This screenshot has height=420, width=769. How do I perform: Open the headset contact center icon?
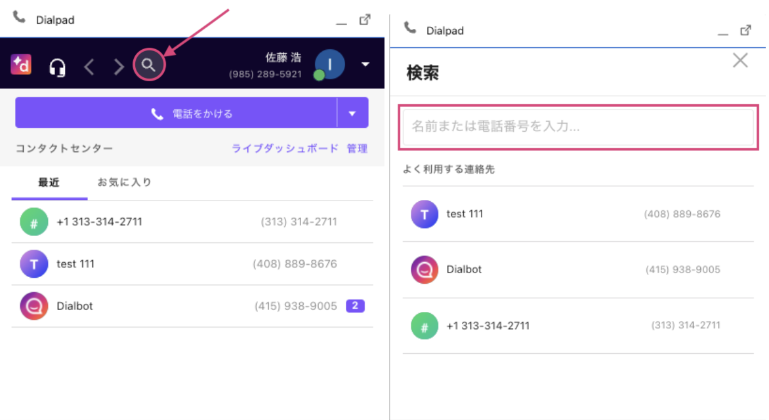coord(58,67)
